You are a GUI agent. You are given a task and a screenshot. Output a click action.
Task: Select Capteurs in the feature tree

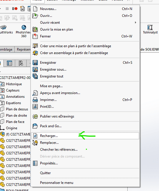(x=13, y=90)
